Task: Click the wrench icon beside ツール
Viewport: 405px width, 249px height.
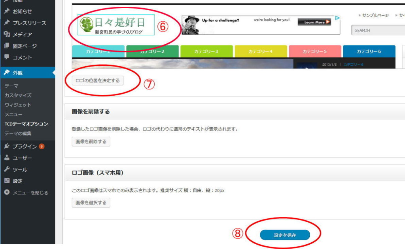Action: (x=7, y=169)
